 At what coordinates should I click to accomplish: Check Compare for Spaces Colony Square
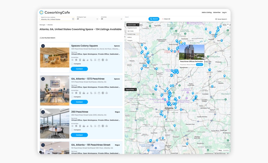(x=72, y=64)
